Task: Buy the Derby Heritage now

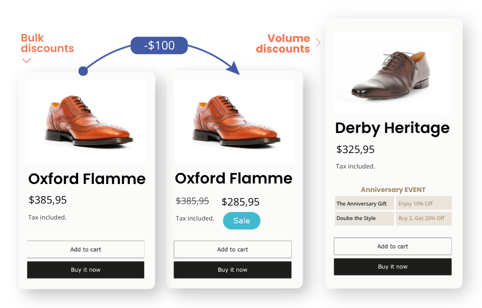Action: pyautogui.click(x=392, y=266)
